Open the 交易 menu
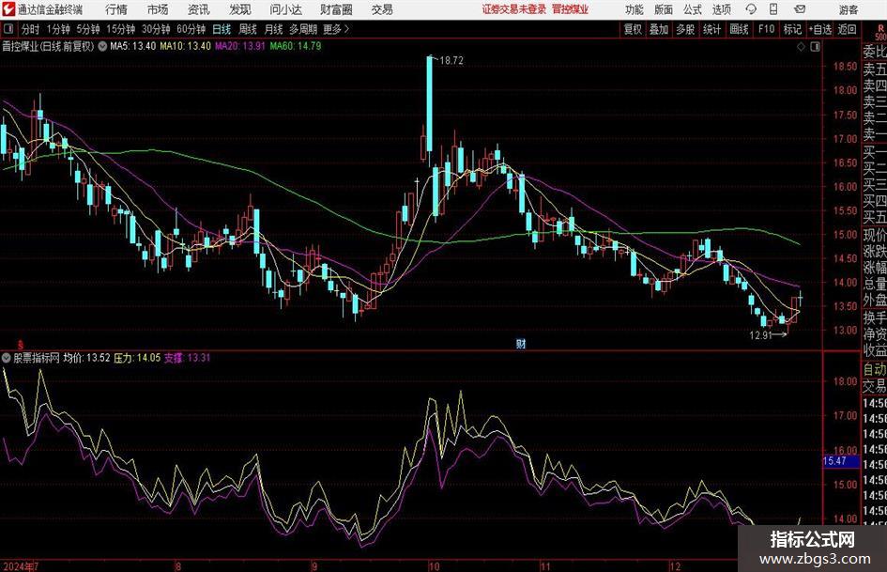The height and width of the screenshot is (572, 887). coord(382,9)
